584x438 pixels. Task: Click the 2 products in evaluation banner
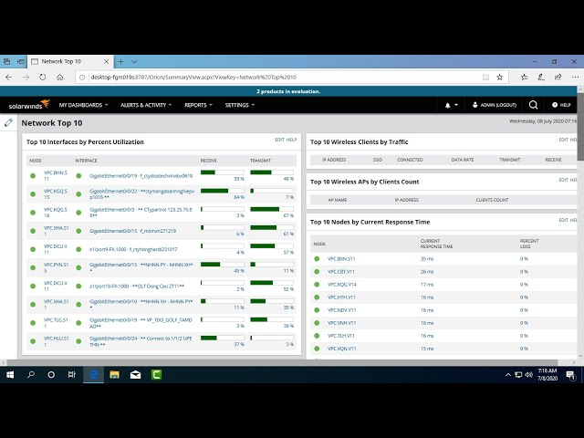coord(288,91)
